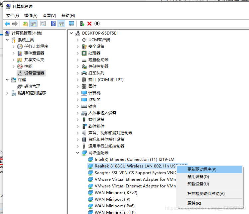Click the down-arrow disable device icon
This screenshot has width=249, height=214.
(x=97, y=24)
